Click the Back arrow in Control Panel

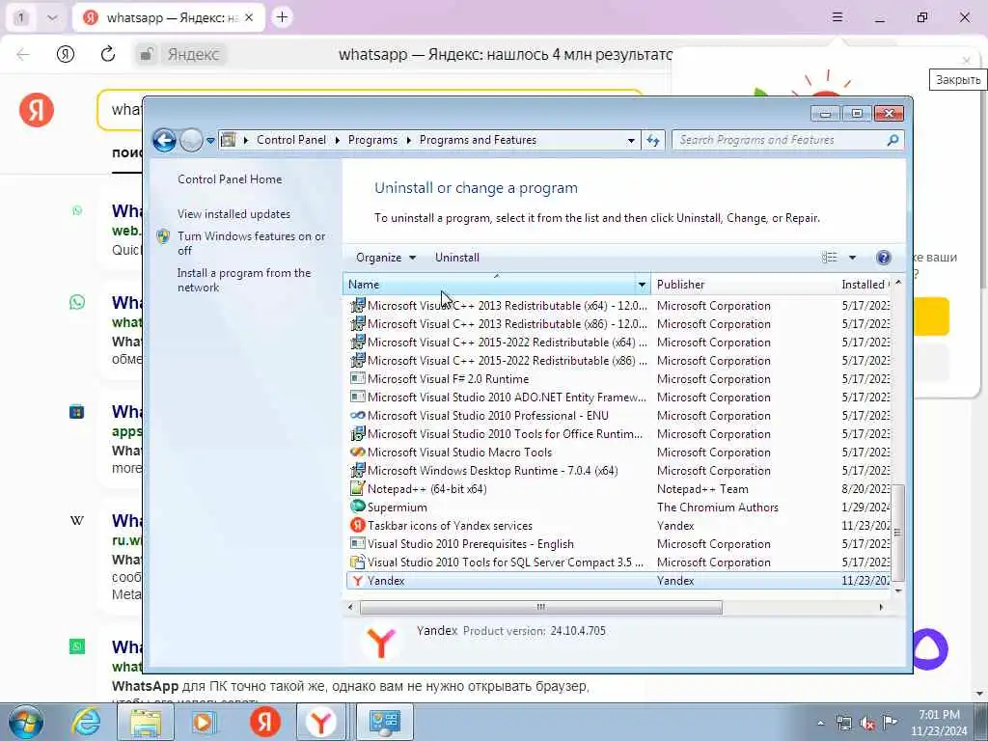tap(164, 140)
